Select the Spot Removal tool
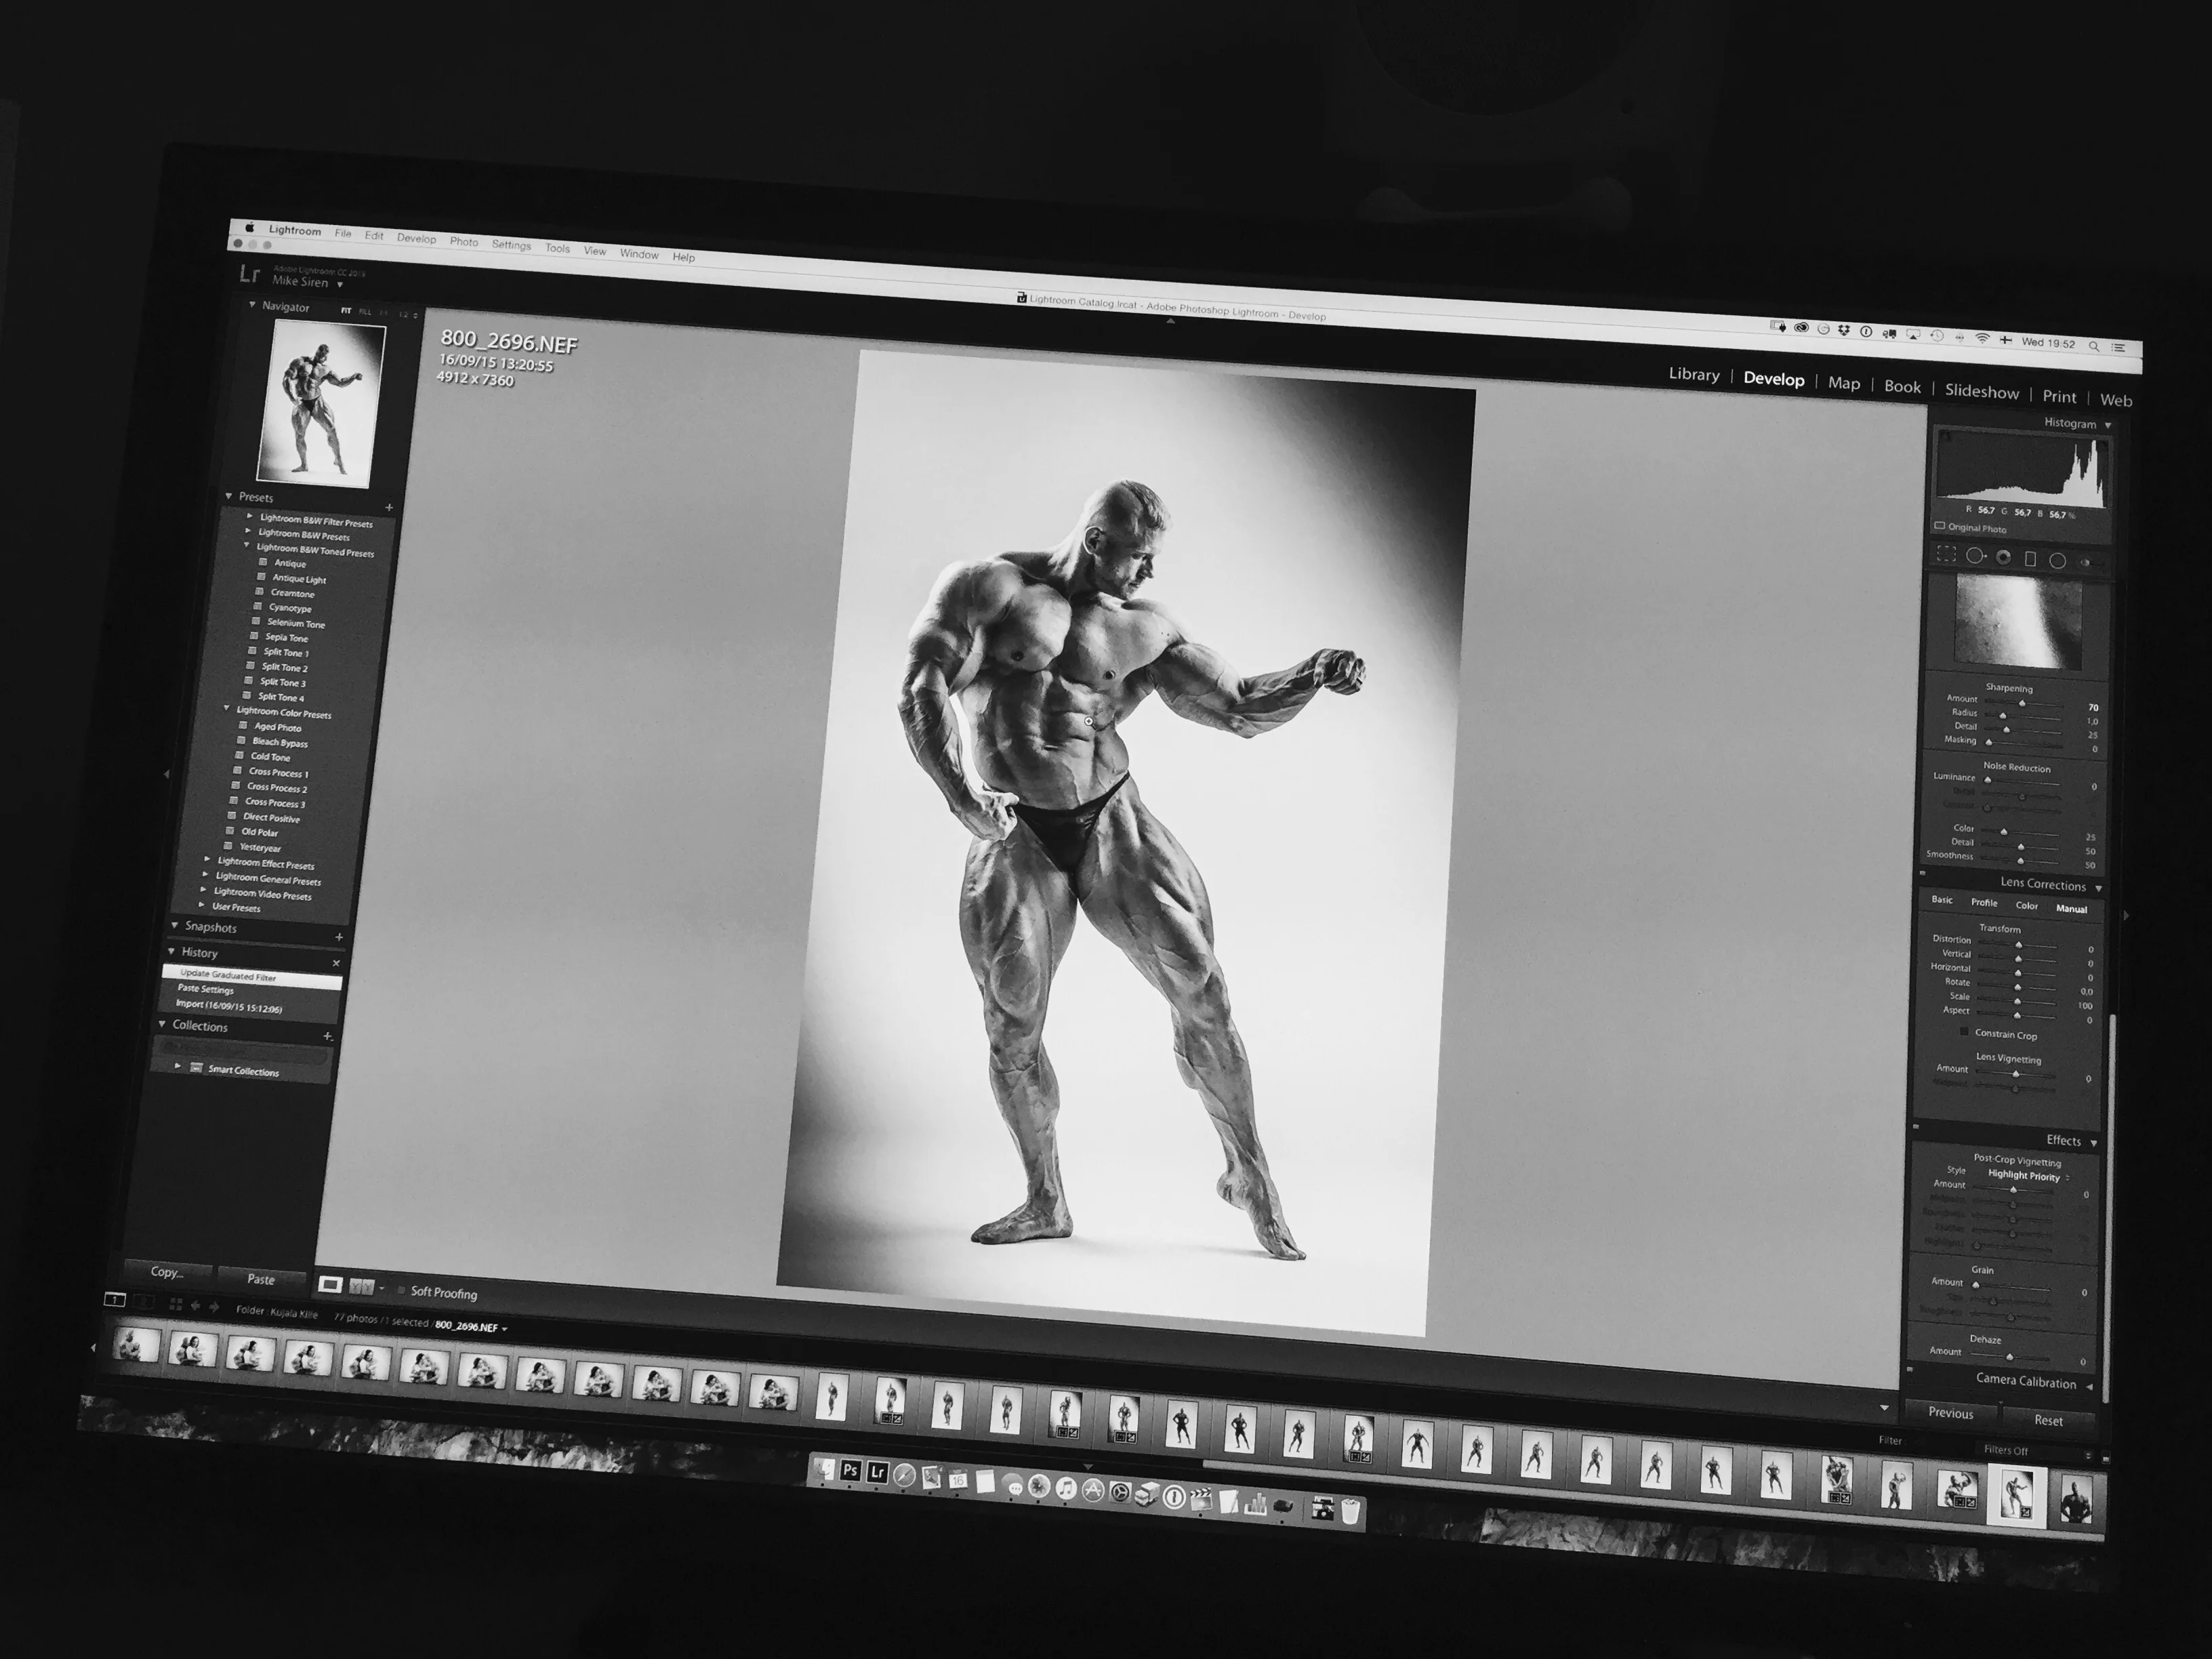The height and width of the screenshot is (1659, 2212). (x=1975, y=556)
